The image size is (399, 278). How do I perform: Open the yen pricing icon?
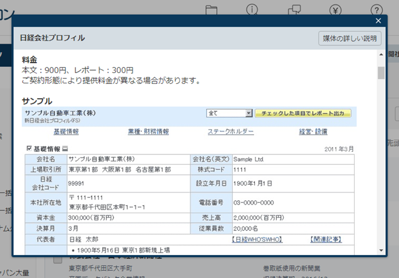click(335, 9)
